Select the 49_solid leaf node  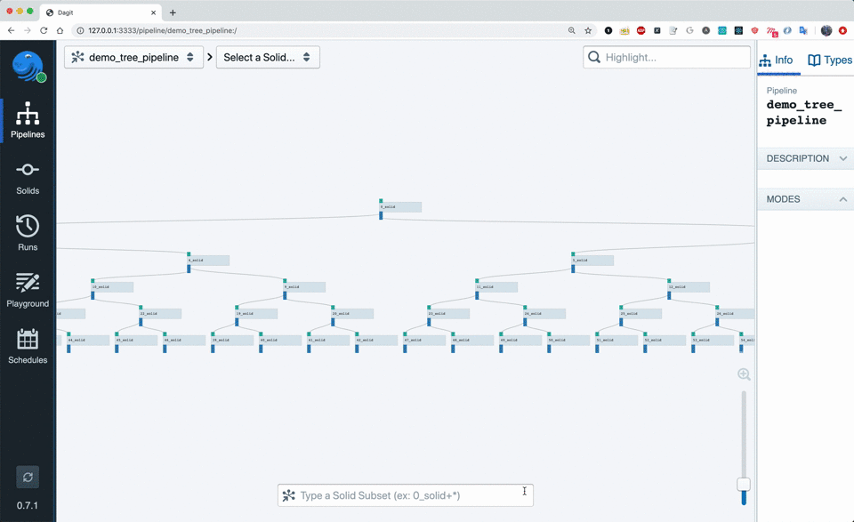click(x=520, y=341)
